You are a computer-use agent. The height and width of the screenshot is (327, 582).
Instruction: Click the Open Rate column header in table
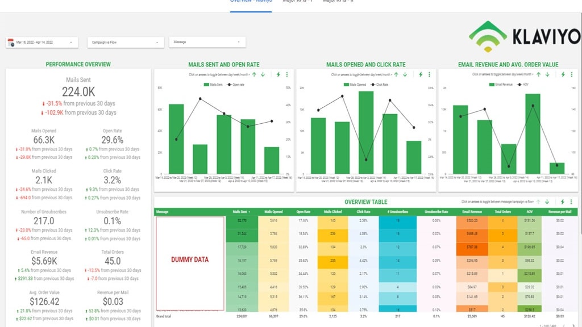(304, 212)
